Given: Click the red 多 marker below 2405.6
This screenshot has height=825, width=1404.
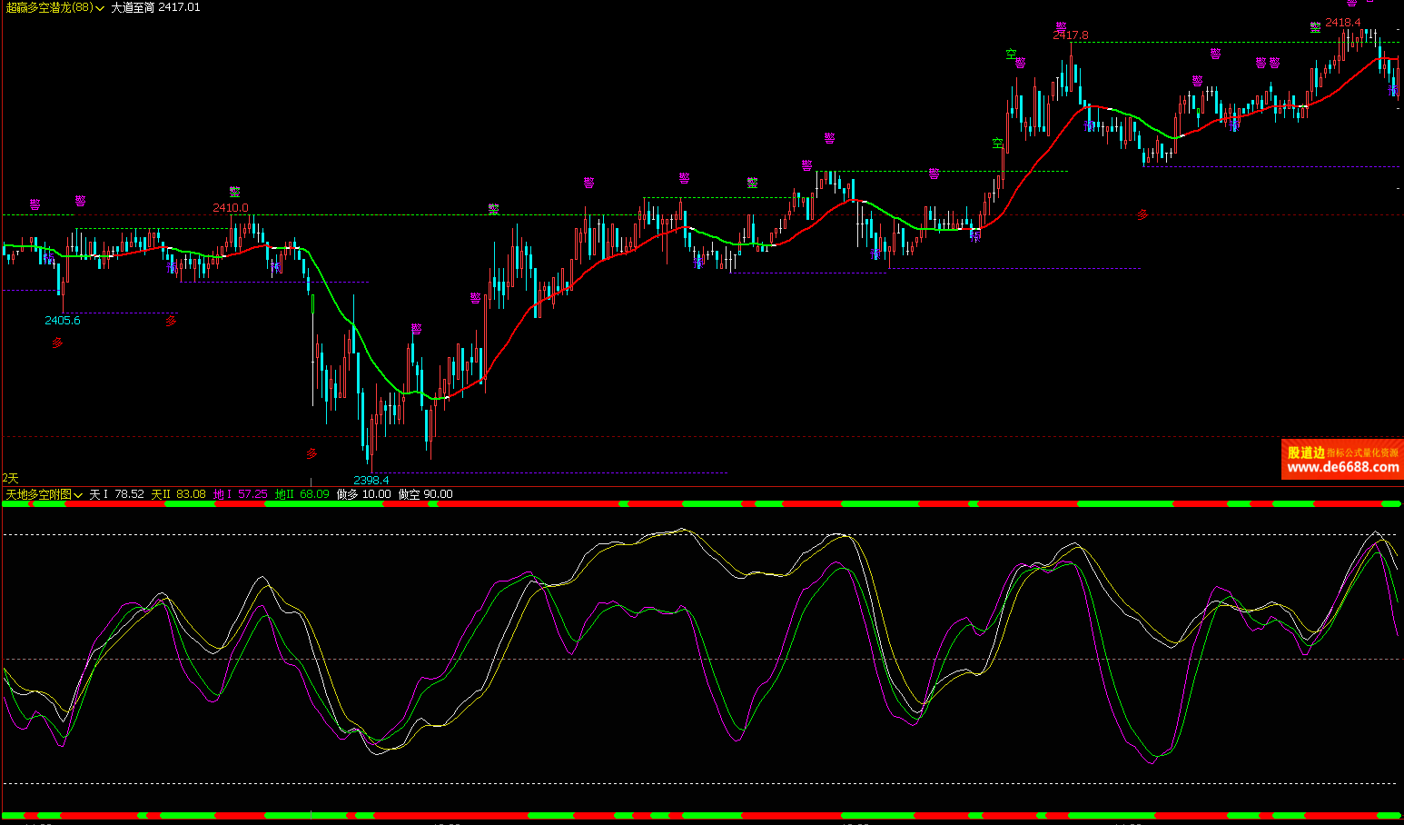Looking at the screenshot, I should (x=57, y=343).
